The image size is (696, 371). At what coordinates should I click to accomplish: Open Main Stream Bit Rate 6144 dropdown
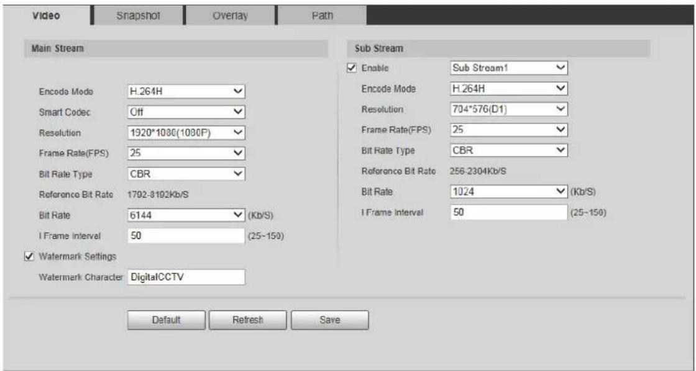(x=186, y=215)
